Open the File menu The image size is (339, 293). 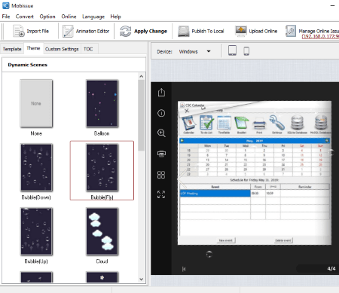(6, 17)
